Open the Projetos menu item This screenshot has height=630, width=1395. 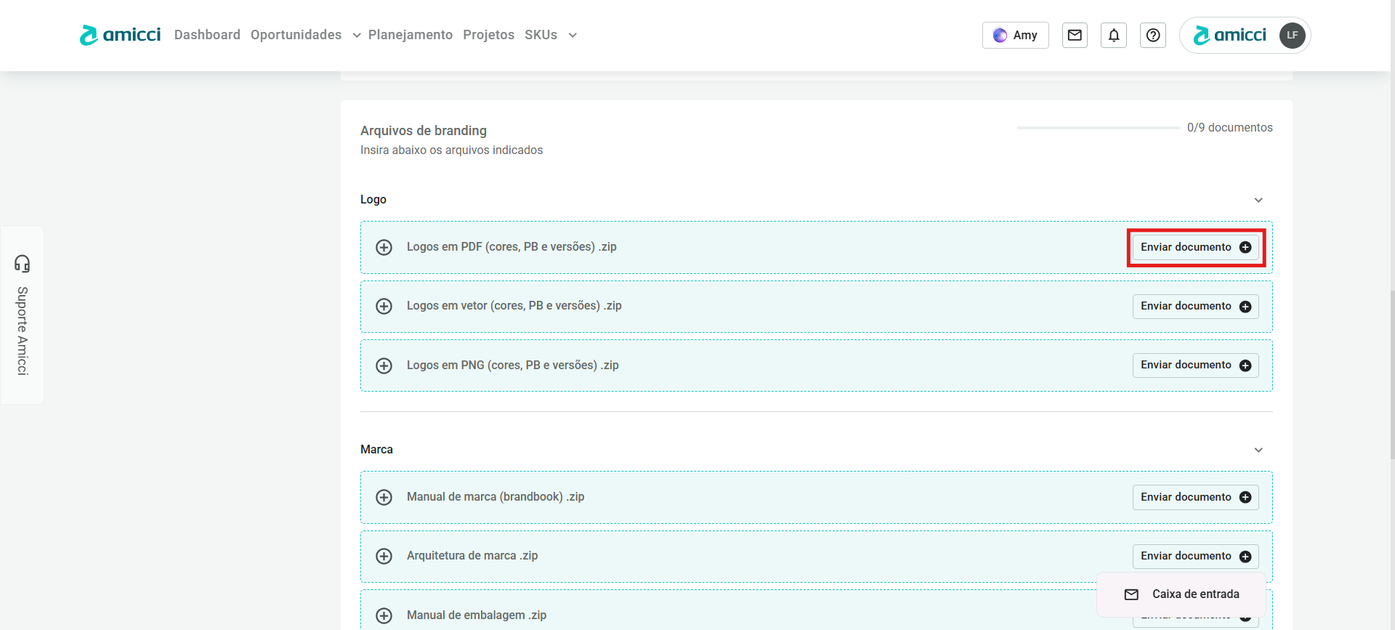(488, 35)
